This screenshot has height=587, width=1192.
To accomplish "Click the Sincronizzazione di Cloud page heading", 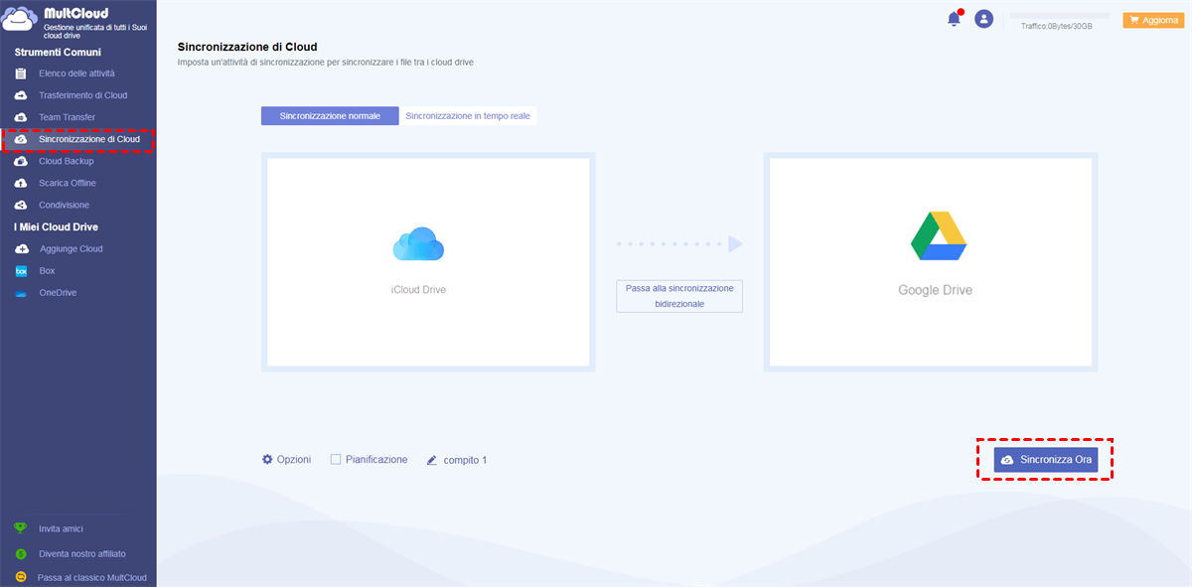I will pyautogui.click(x=247, y=47).
